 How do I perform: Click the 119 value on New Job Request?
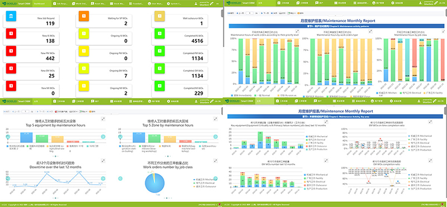tap(50, 23)
